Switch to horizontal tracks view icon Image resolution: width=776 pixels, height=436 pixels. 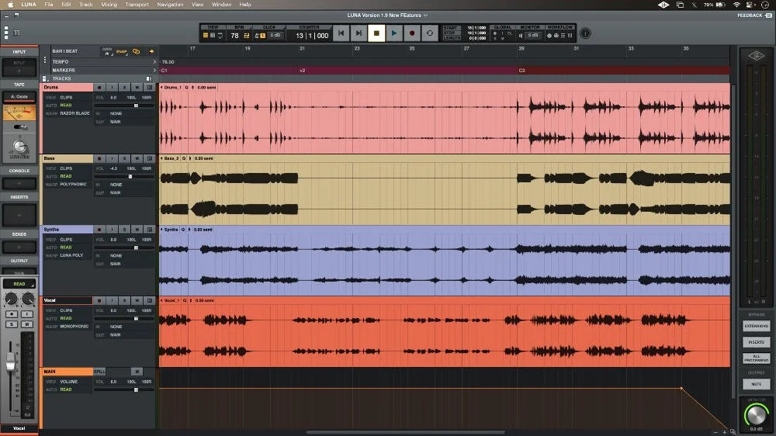point(206,36)
